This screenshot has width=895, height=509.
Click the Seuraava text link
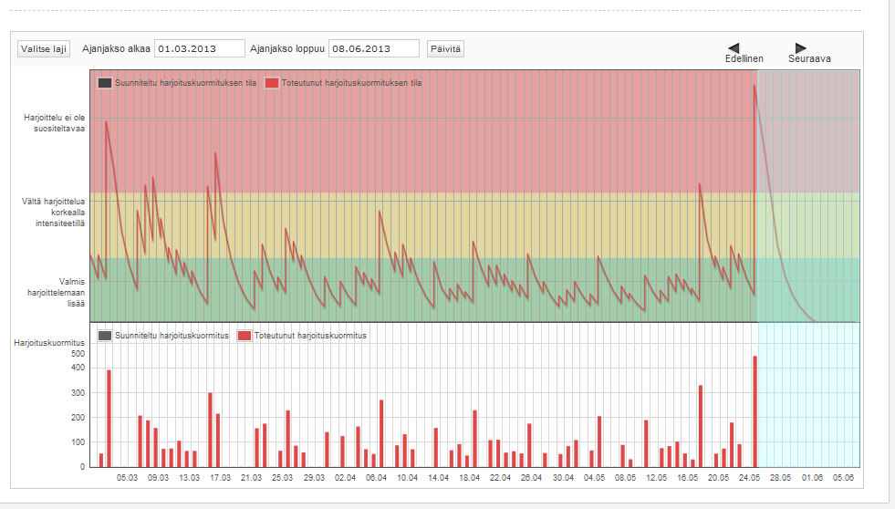[x=809, y=59]
